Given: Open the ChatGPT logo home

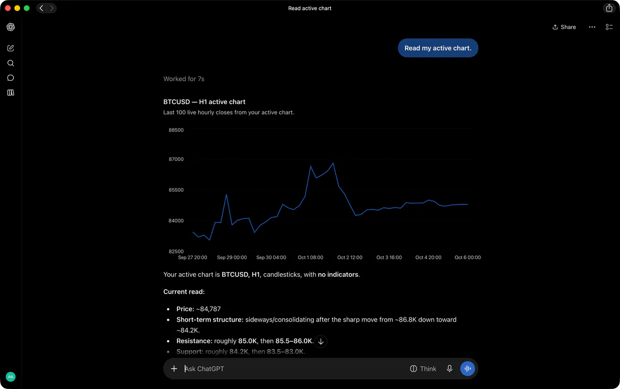Looking at the screenshot, I should pos(11,27).
